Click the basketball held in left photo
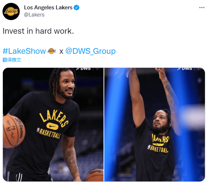The width and height of the screenshot is (206, 184). [13, 132]
